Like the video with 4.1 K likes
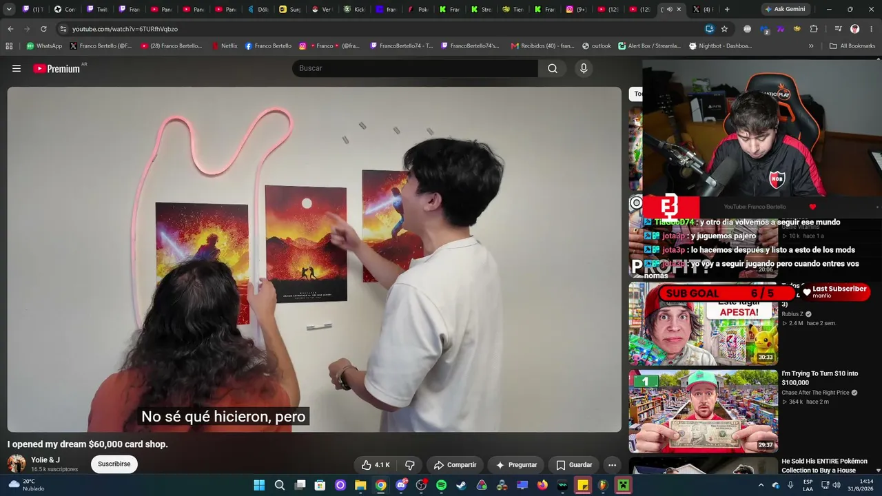The height and width of the screenshot is (496, 882). click(376, 465)
